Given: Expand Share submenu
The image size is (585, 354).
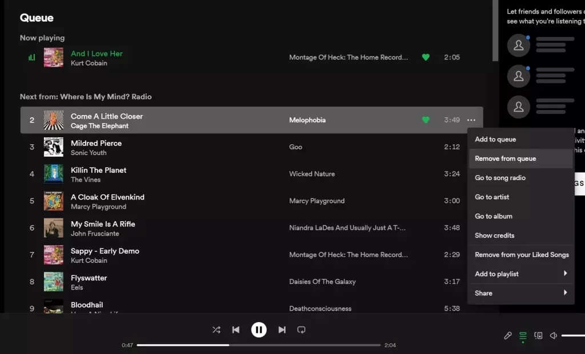Looking at the screenshot, I should pos(521,294).
